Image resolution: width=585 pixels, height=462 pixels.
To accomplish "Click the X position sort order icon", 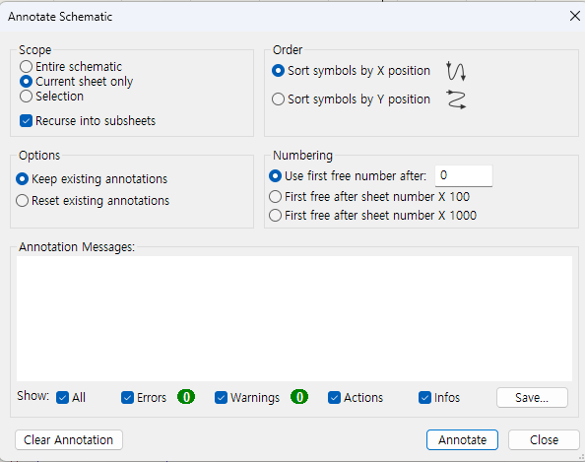I will coord(456,71).
